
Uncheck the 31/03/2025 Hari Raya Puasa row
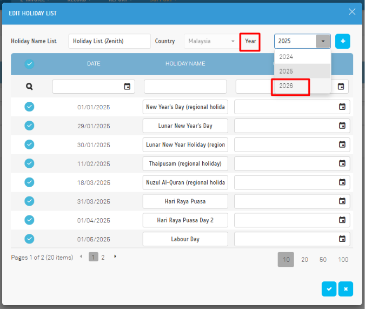(29, 201)
